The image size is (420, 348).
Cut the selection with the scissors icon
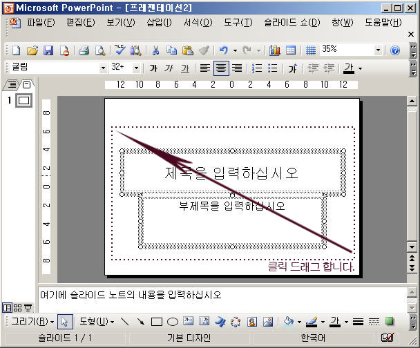(155, 50)
